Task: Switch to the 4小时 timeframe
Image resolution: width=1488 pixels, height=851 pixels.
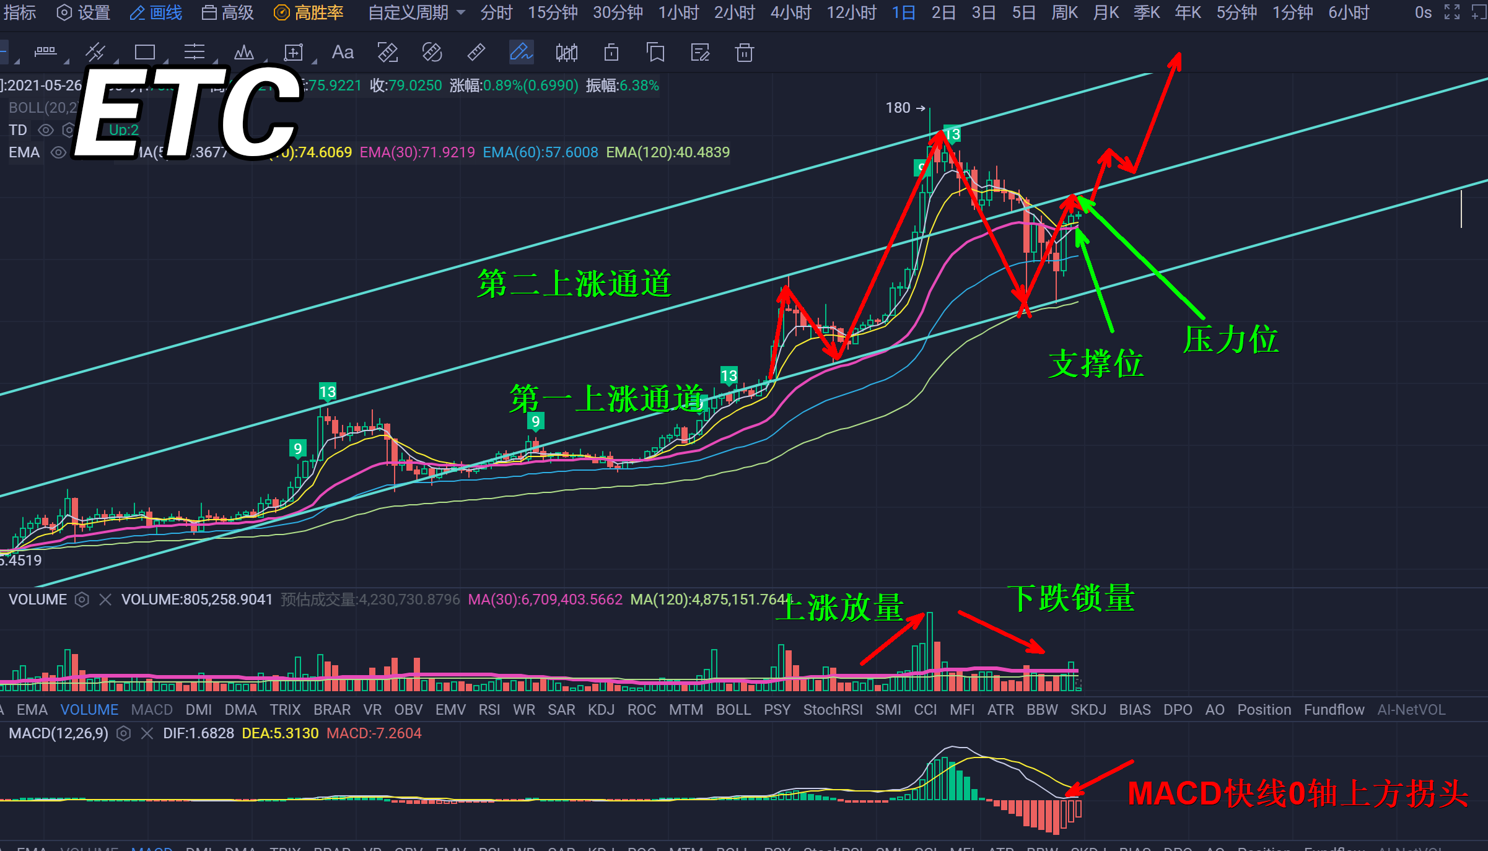Action: point(790,12)
